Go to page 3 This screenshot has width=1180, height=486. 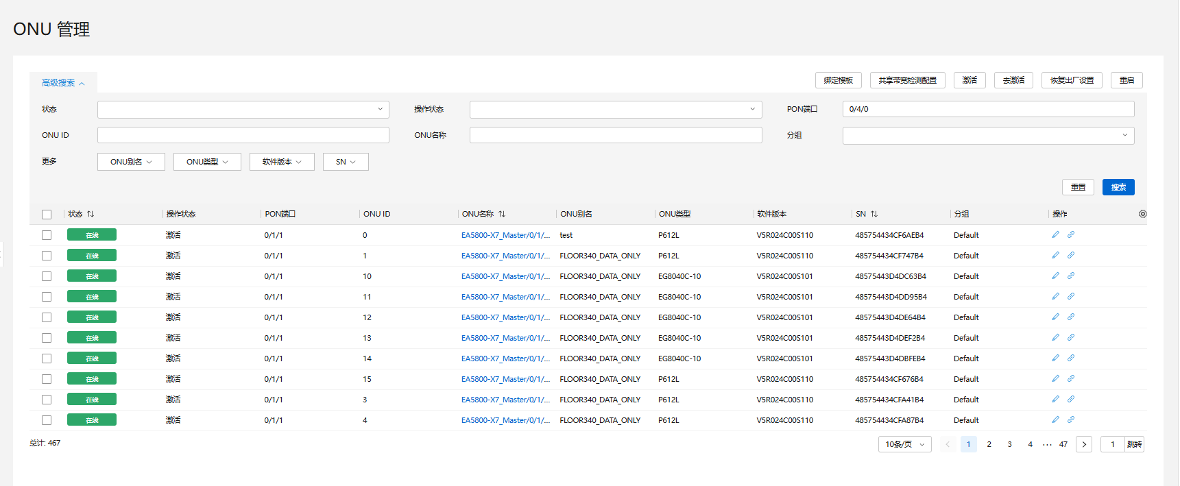(1009, 444)
